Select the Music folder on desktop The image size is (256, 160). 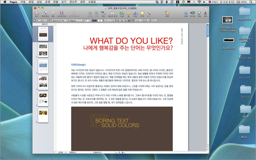coord(244,132)
